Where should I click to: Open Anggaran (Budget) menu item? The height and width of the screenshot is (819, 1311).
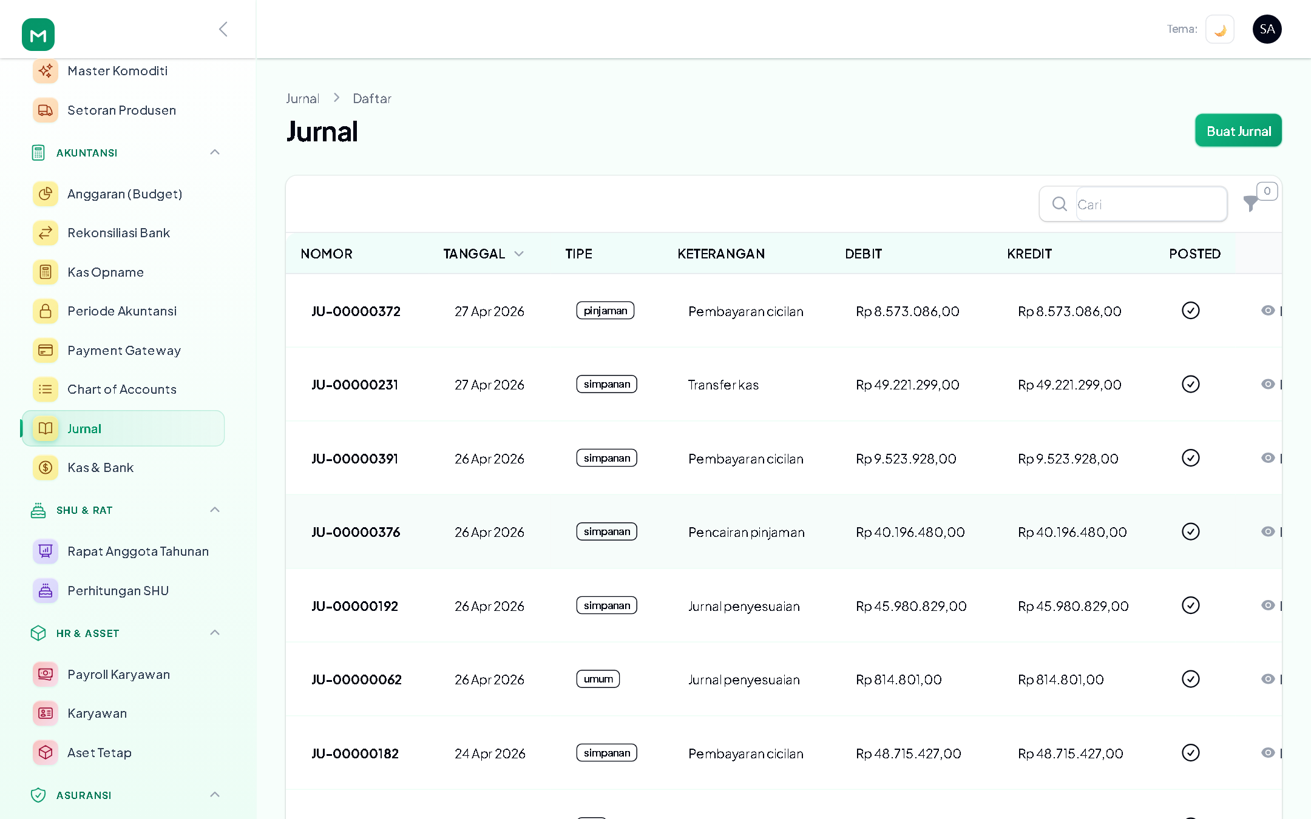(123, 194)
